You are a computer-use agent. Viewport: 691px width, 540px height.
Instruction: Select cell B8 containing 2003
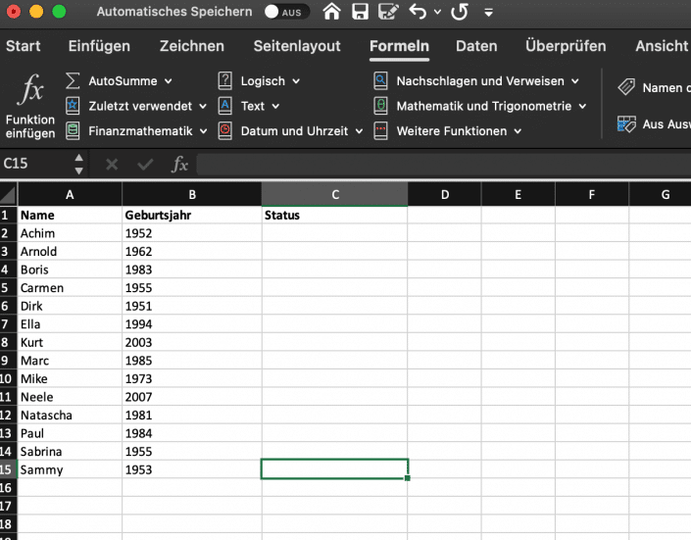point(191,342)
